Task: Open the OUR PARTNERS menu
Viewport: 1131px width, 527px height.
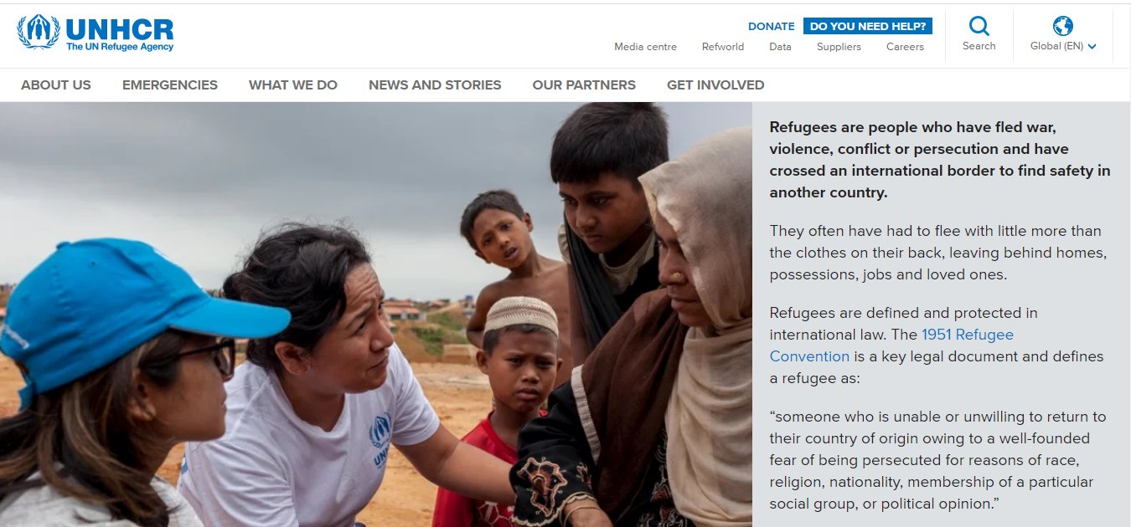Action: coord(584,84)
